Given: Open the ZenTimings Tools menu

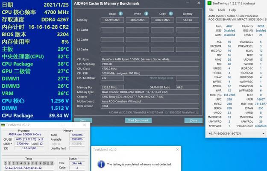Looking at the screenshot, I should coord(221,10).
